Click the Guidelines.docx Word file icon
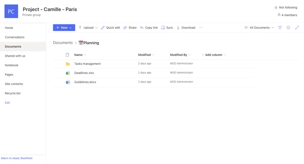This screenshot has width=304, height=164. click(68, 82)
